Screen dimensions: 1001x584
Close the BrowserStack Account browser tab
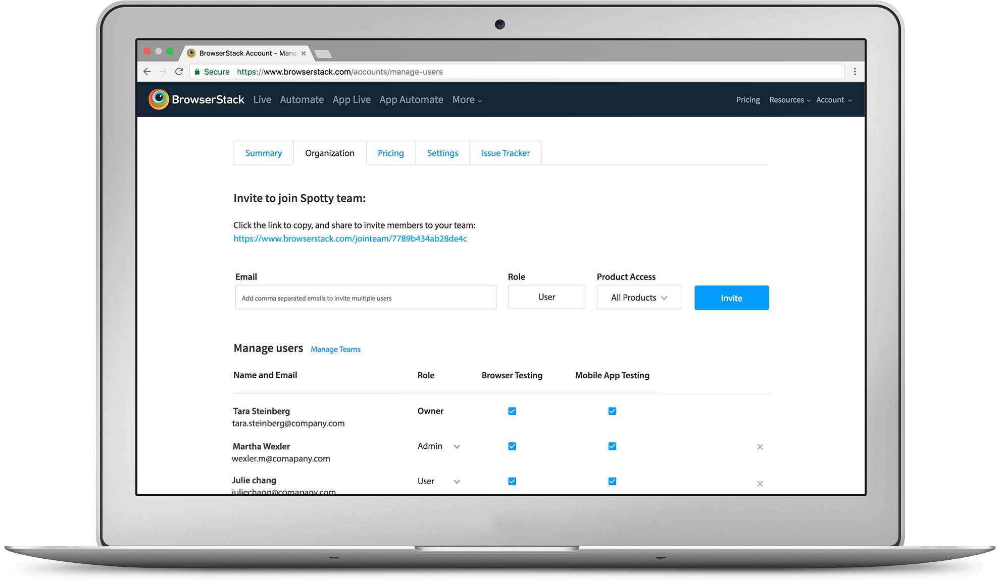coord(303,53)
